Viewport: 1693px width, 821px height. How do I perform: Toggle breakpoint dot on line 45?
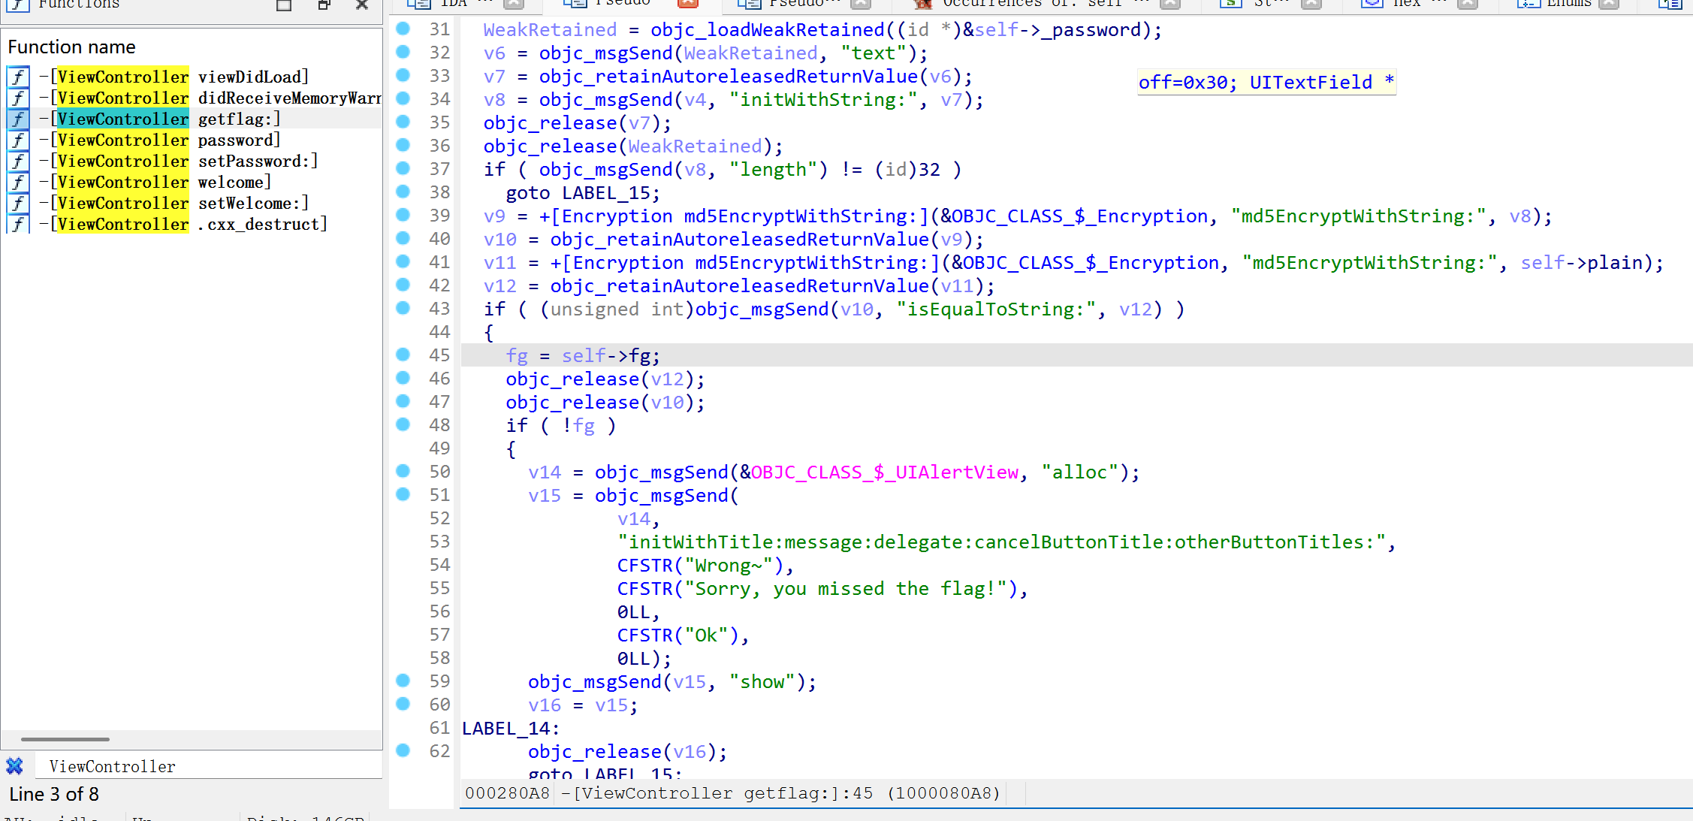[x=403, y=355]
